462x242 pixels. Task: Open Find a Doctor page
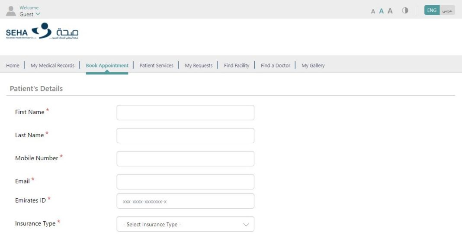tap(275, 65)
